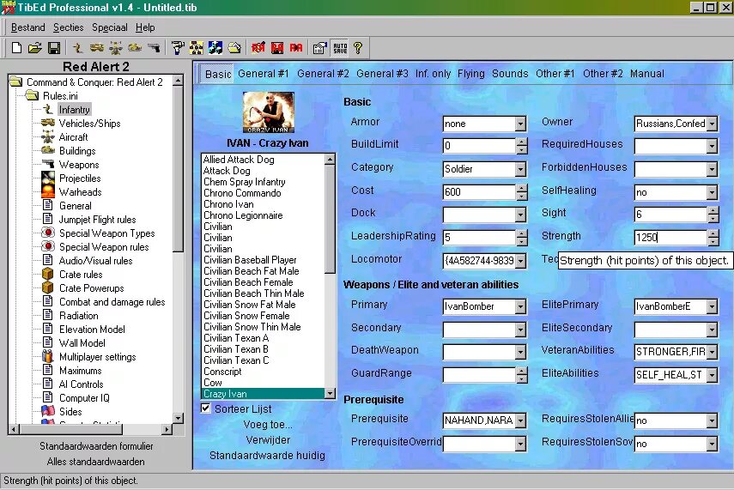Open the VeteranAbilities dropdown
The image size is (734, 490).
point(712,352)
